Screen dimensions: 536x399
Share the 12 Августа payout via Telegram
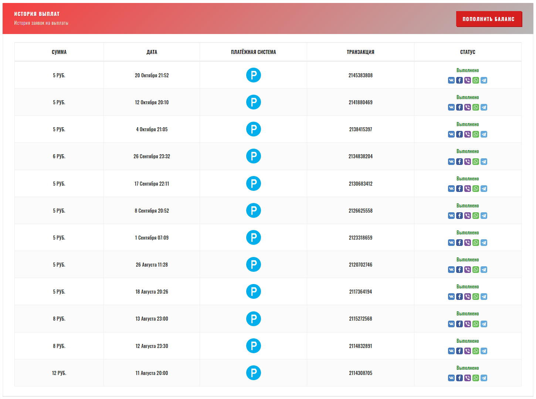click(484, 351)
